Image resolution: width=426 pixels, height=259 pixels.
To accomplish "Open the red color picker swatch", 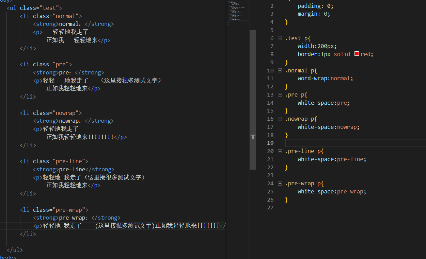I will [357, 54].
